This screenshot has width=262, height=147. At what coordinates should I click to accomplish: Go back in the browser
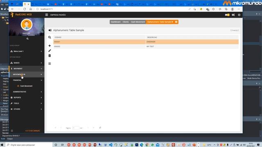coord(13,9)
